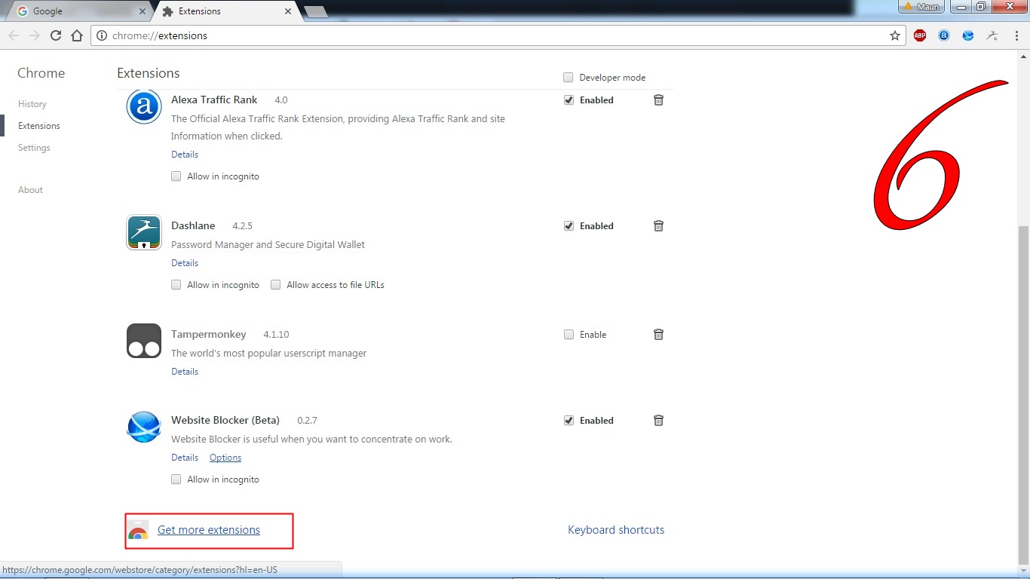
Task: Enable Developer mode checkbox
Action: coord(569,78)
